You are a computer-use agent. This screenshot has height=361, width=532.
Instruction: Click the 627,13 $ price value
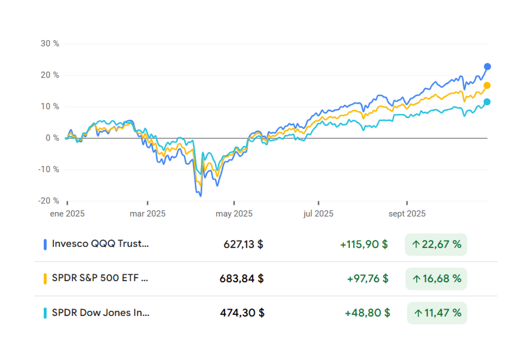[x=243, y=244]
